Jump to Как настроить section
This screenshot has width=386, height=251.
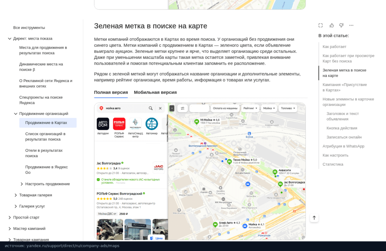pyautogui.click(x=335, y=156)
